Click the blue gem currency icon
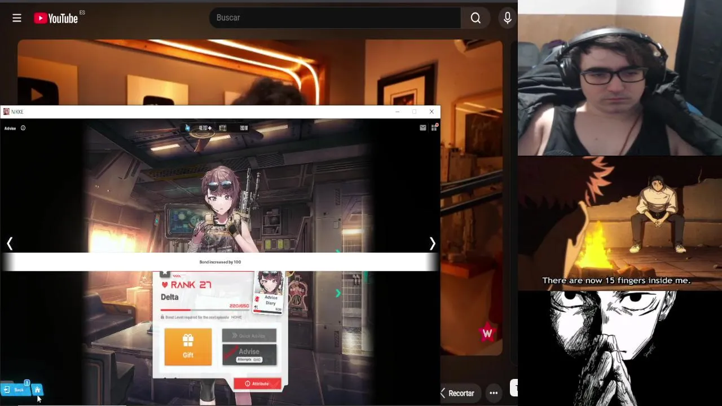Image resolution: width=722 pixels, height=406 pixels. click(x=188, y=128)
